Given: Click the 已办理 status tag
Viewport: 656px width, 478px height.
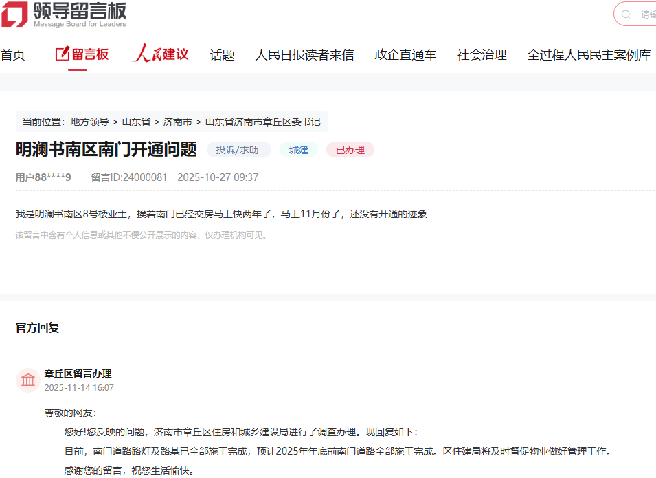Looking at the screenshot, I should [x=350, y=150].
